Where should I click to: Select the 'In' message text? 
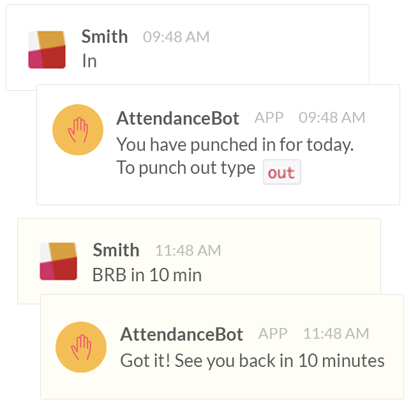click(89, 61)
